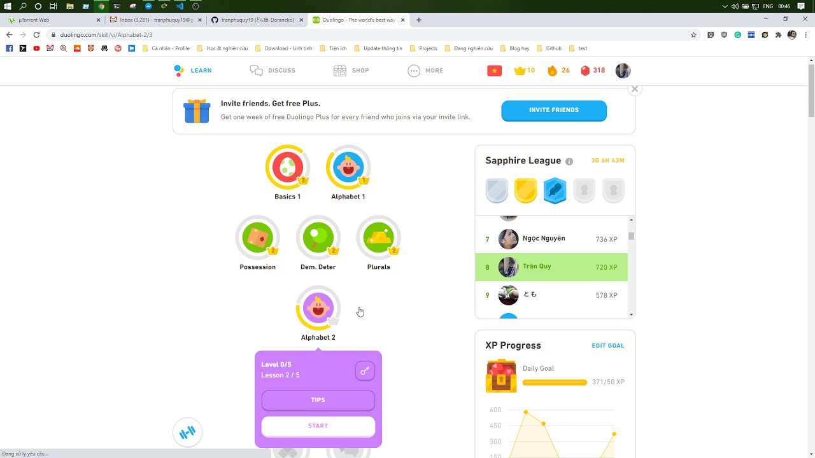This screenshot has height=458, width=815.
Task: Expand the system tray hidden icons
Action: [725, 6]
